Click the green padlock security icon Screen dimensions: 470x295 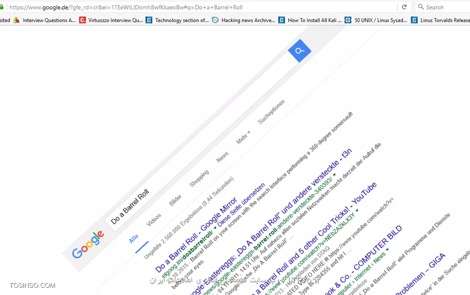point(1,7)
